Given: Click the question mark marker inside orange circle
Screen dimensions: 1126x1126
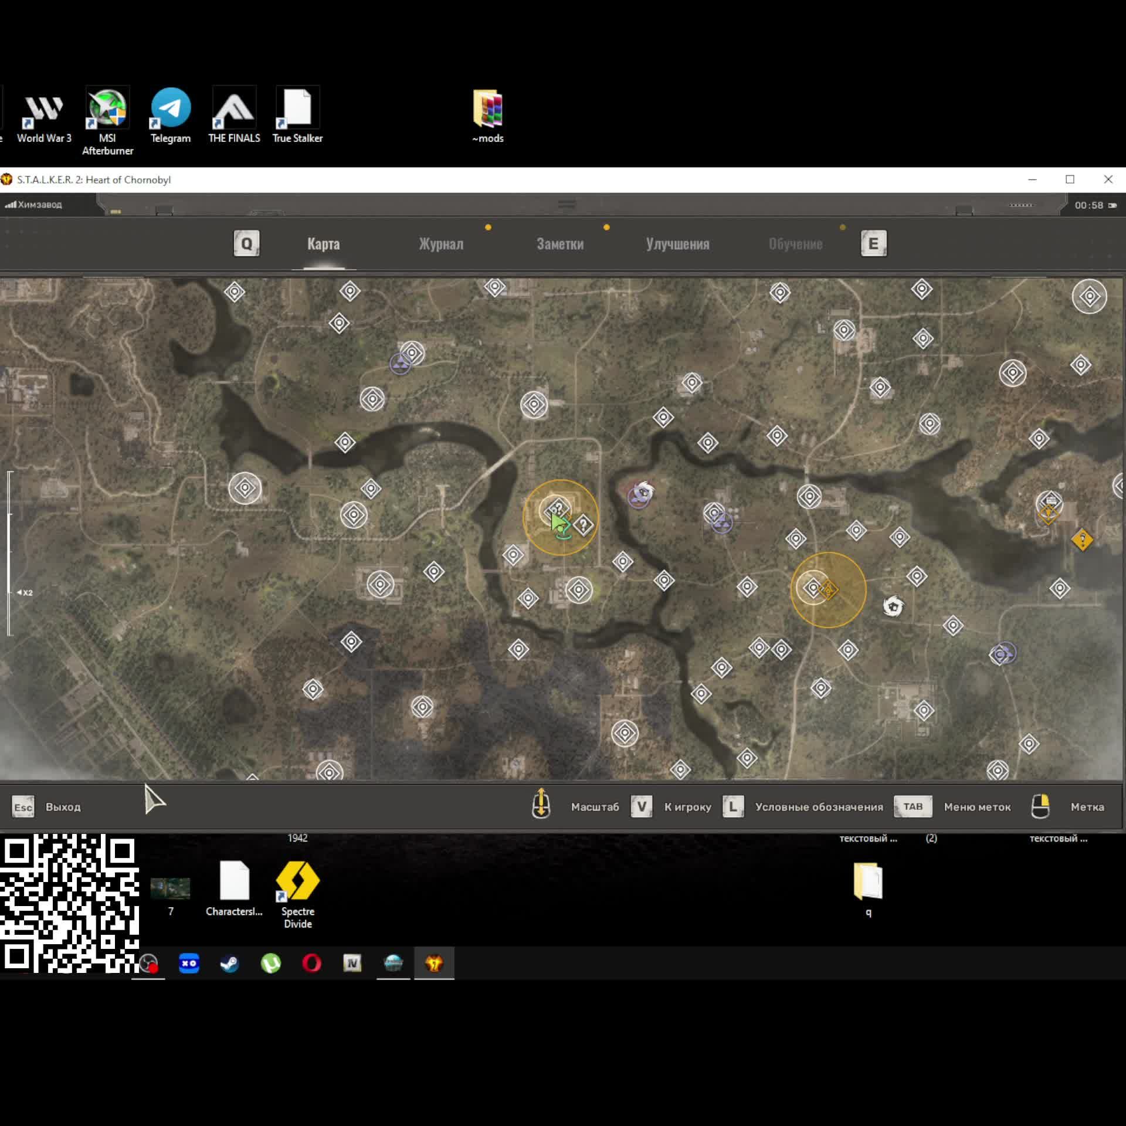Looking at the screenshot, I should pyautogui.click(x=583, y=524).
